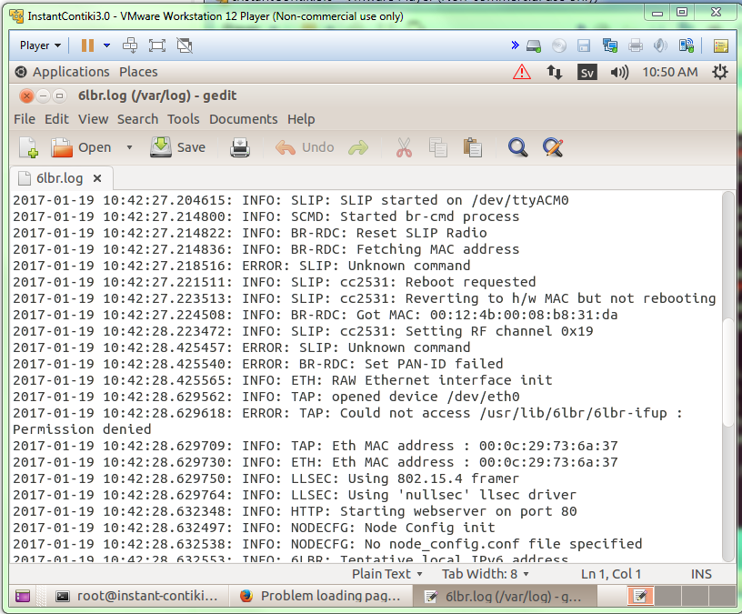The image size is (742, 614).
Task: Select the active workspace in switcher
Action: tap(640, 596)
